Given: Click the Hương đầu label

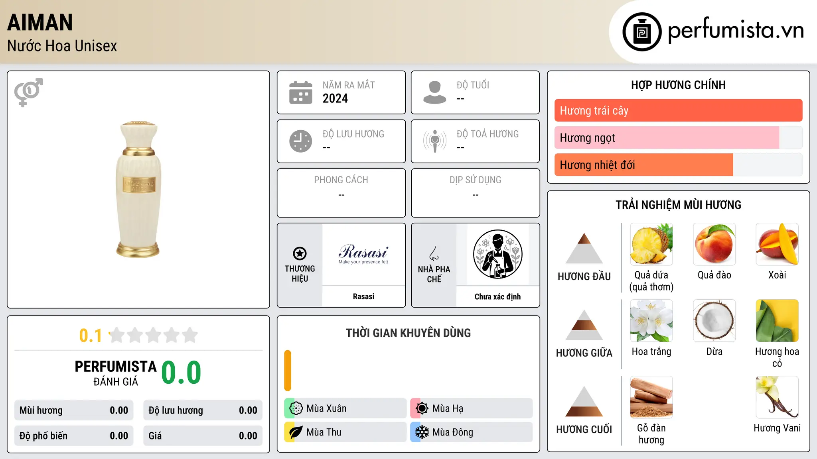Looking at the screenshot, I should click(x=584, y=277).
